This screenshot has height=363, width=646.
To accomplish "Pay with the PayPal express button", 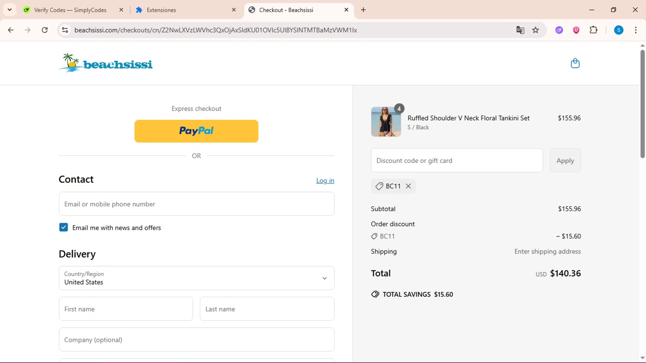I will click(196, 131).
